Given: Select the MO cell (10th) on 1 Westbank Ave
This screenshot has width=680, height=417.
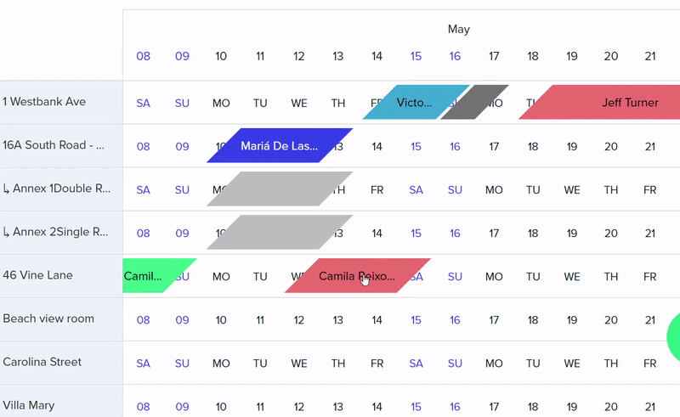Looking at the screenshot, I should 221,103.
